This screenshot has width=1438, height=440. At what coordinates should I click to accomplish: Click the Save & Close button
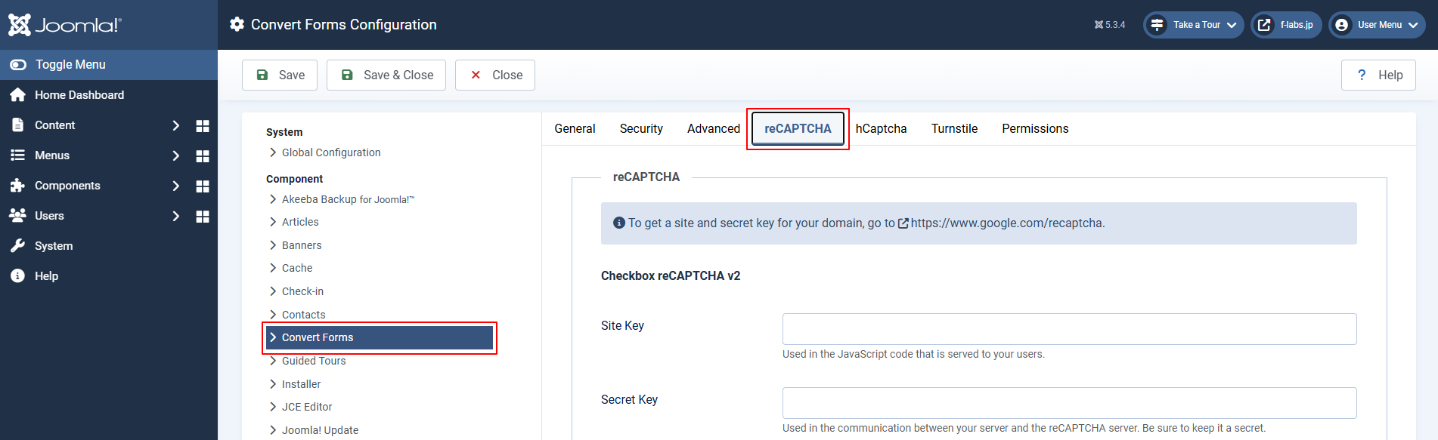tap(386, 75)
